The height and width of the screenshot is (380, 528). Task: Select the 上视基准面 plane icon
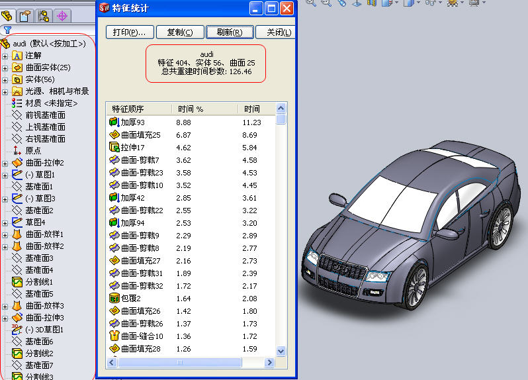pyautogui.click(x=17, y=127)
